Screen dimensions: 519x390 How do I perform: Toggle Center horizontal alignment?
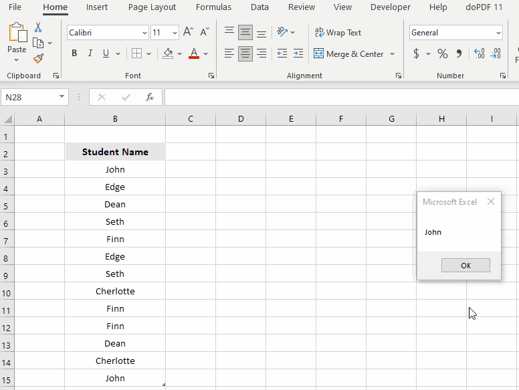coord(245,54)
